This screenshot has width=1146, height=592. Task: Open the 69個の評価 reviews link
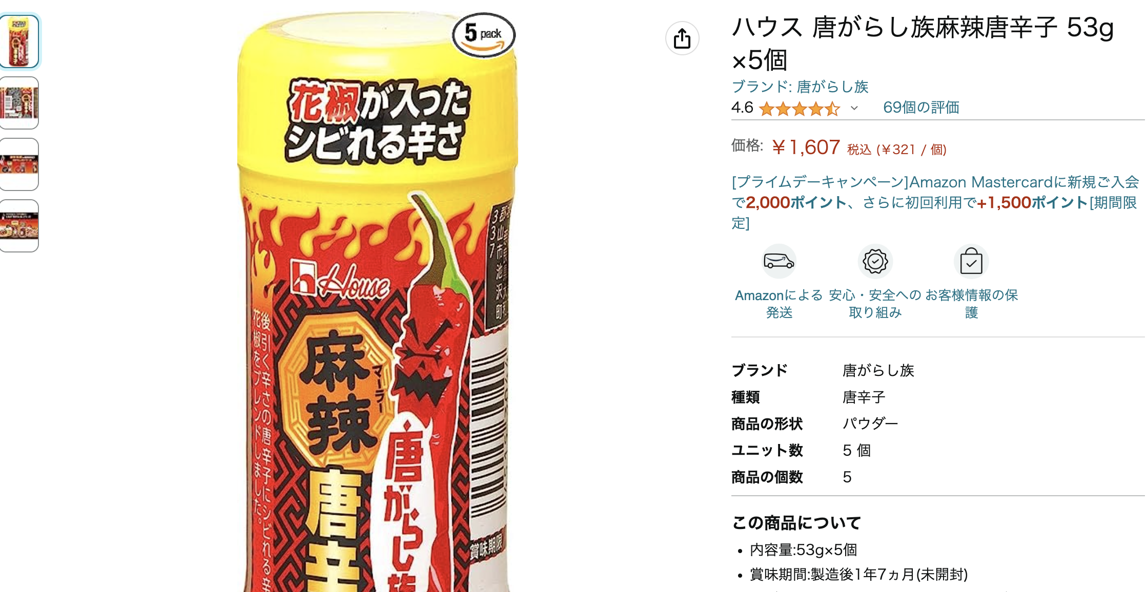pos(921,108)
